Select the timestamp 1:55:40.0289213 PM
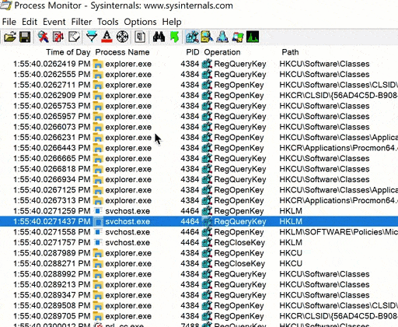398x327 pixels. (x=52, y=285)
